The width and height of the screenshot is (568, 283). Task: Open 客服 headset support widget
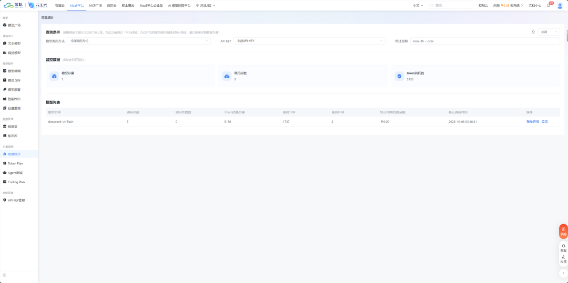[563, 248]
